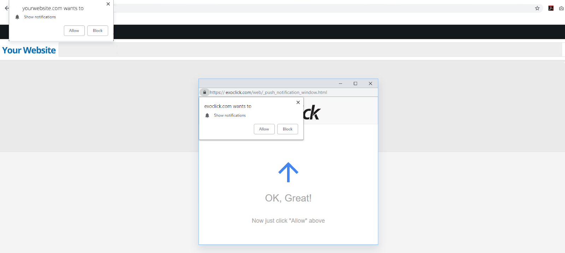Block notifications for yourwebsite.com
Image resolution: width=565 pixels, height=253 pixels.
(x=98, y=31)
